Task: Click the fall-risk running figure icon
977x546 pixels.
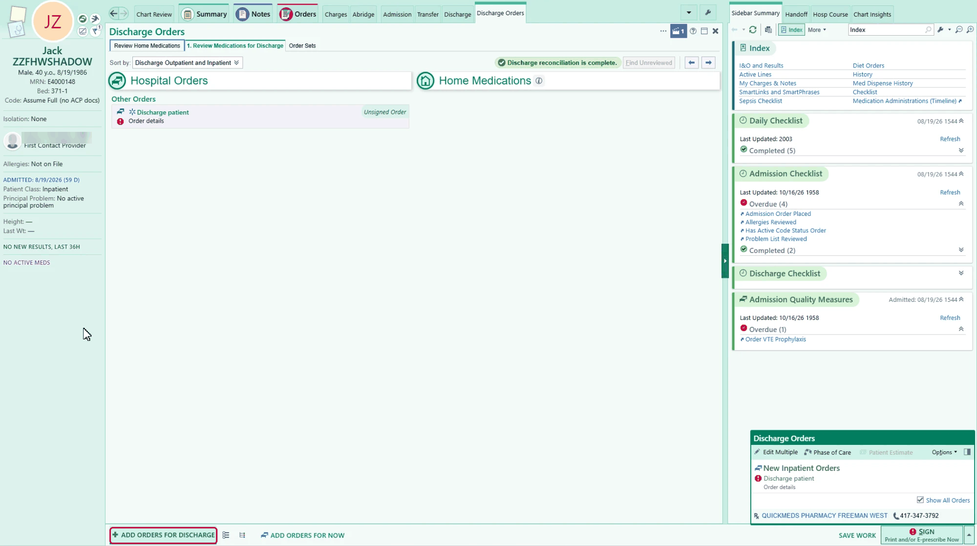Action: click(x=95, y=19)
